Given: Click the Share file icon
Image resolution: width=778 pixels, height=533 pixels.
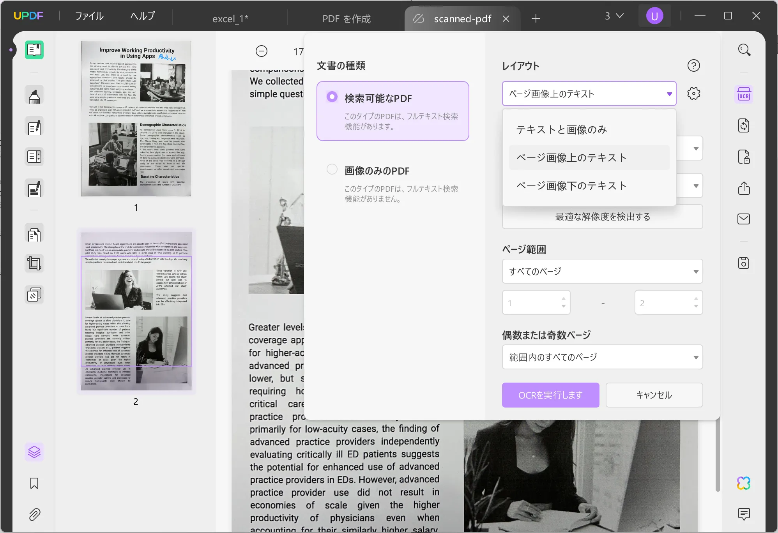Looking at the screenshot, I should click(744, 188).
